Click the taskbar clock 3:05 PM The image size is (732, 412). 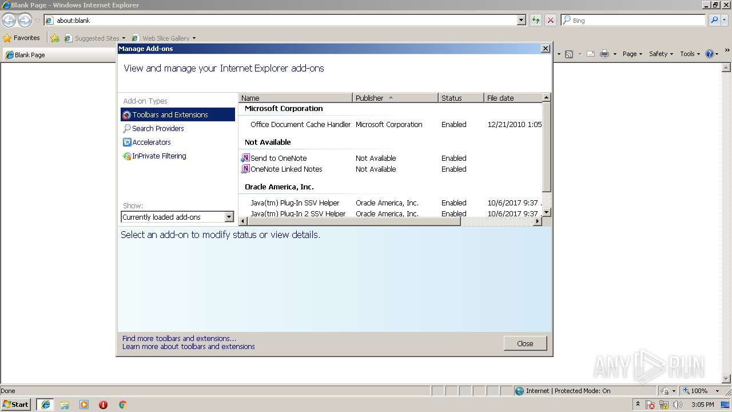702,405
